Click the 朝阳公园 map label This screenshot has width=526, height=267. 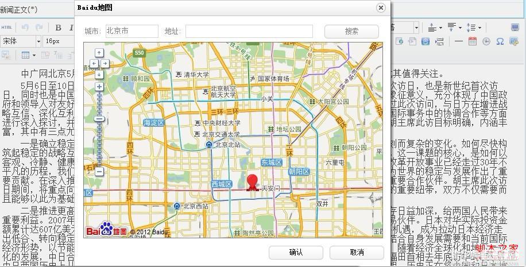click(354, 148)
